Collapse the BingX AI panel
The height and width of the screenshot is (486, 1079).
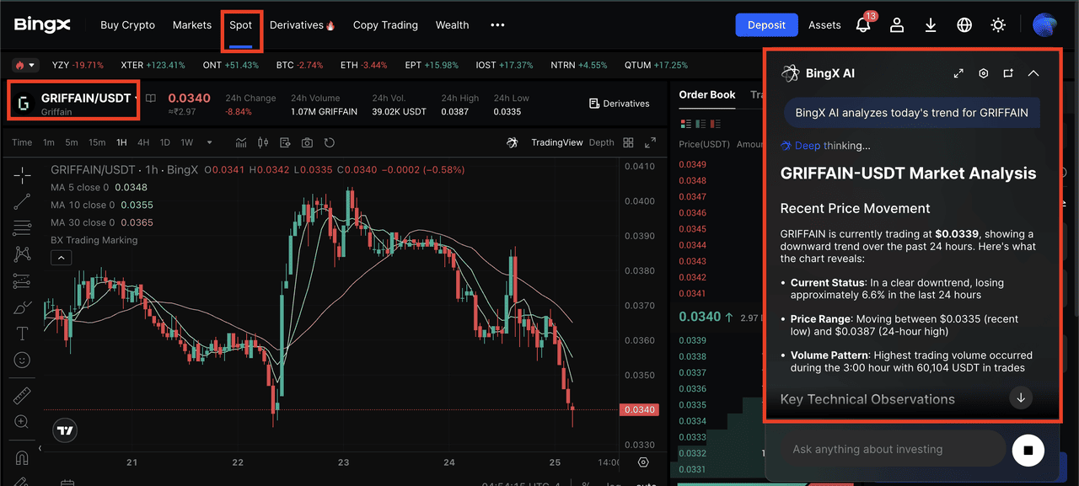point(1033,73)
